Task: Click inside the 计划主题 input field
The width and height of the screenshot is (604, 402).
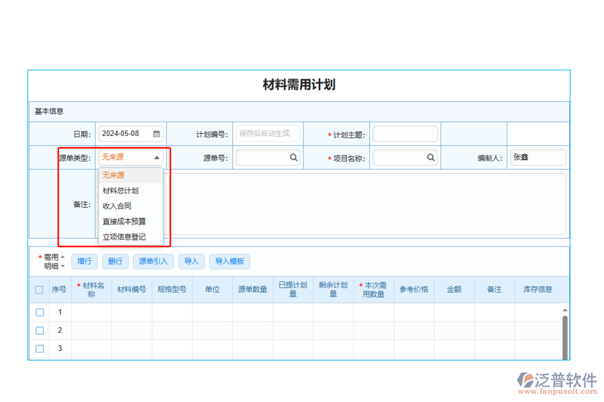Action: click(x=405, y=133)
